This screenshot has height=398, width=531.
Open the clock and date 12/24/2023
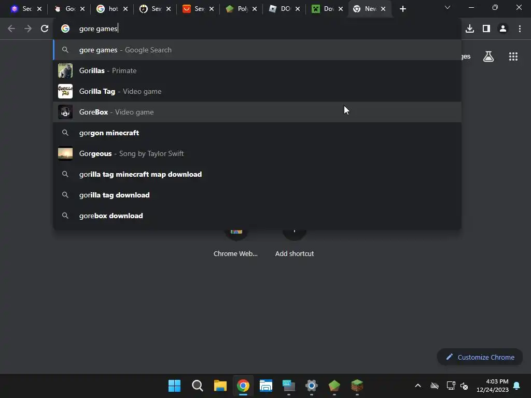pyautogui.click(x=493, y=386)
